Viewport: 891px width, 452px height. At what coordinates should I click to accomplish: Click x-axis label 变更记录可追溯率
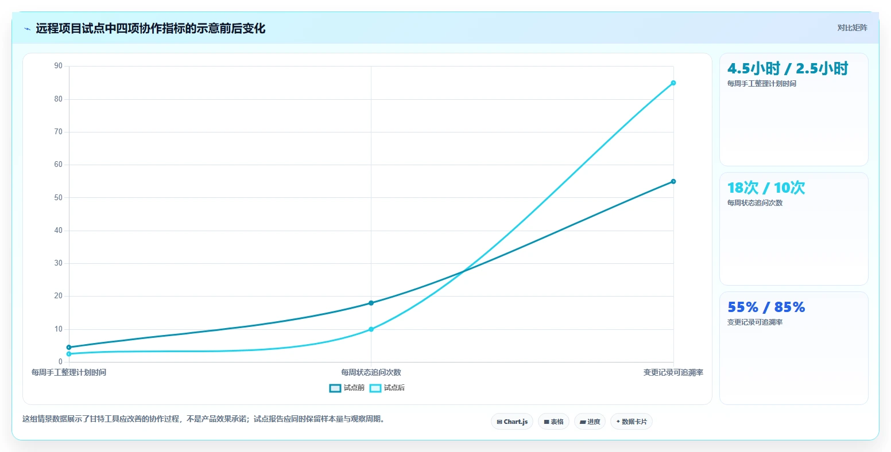click(673, 372)
